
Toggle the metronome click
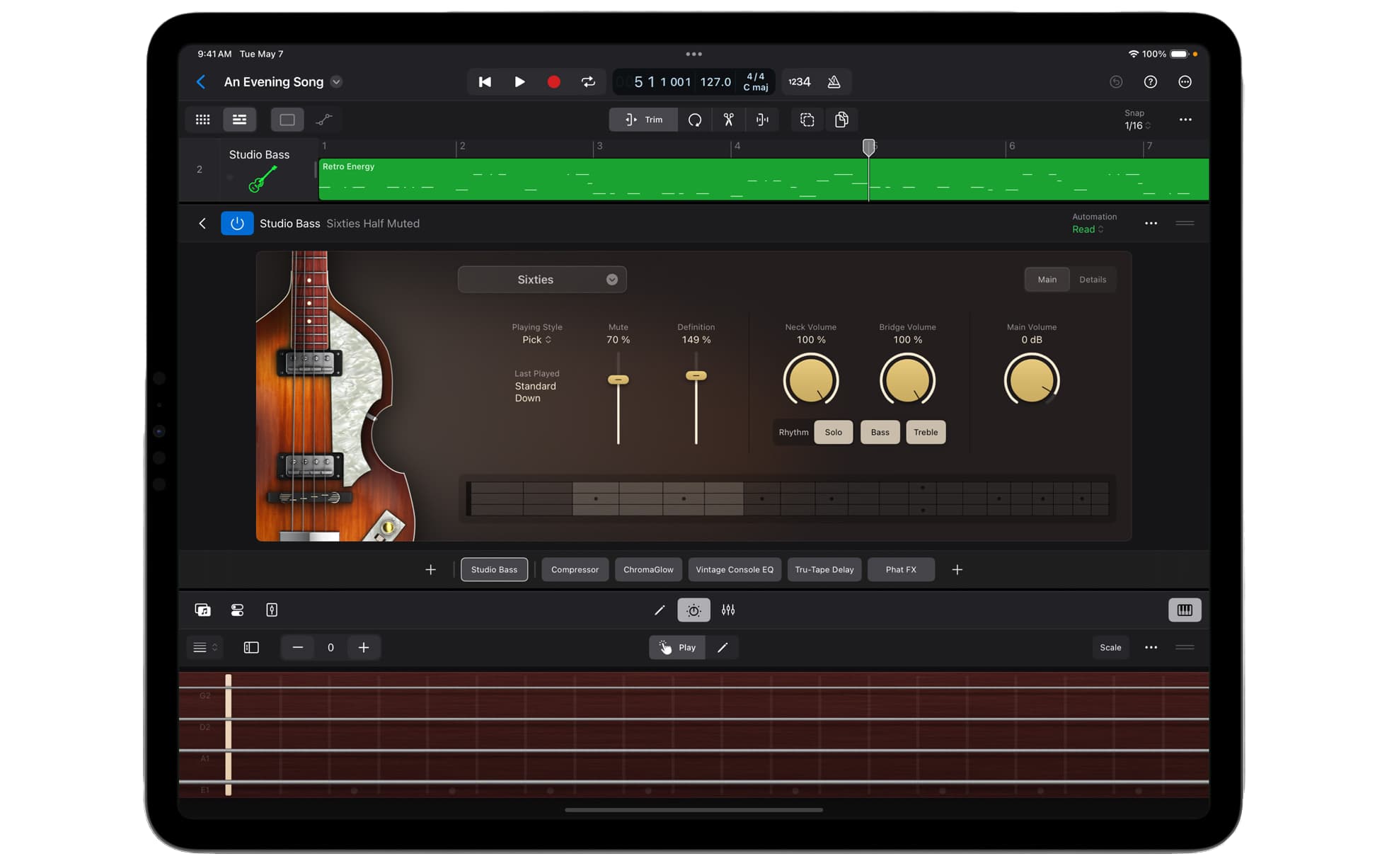coord(834,82)
